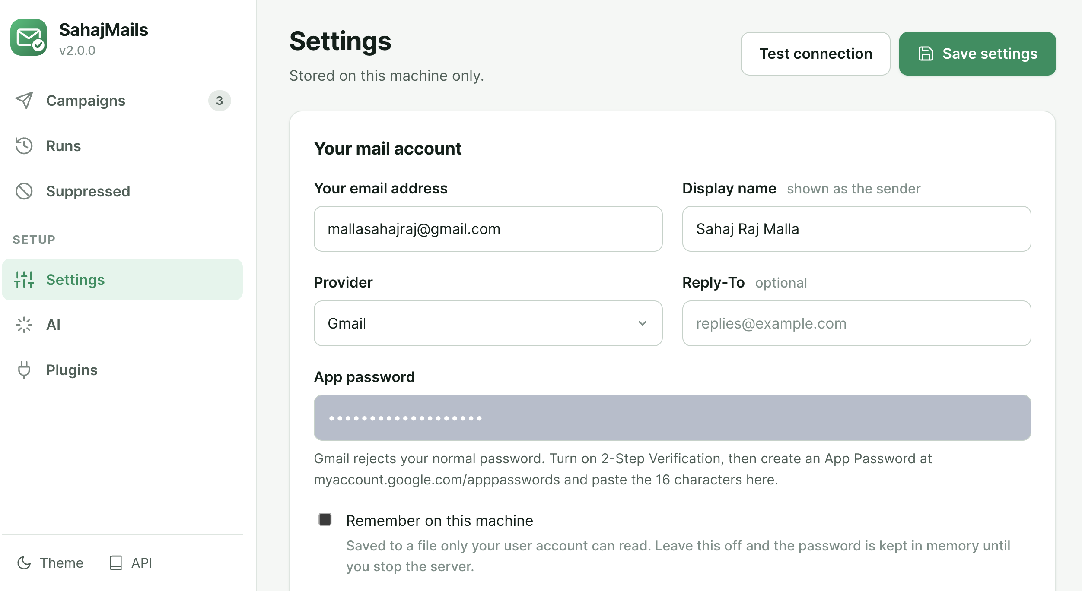Click the "shown as the sender" hint
This screenshot has height=591, width=1082.
pos(854,189)
